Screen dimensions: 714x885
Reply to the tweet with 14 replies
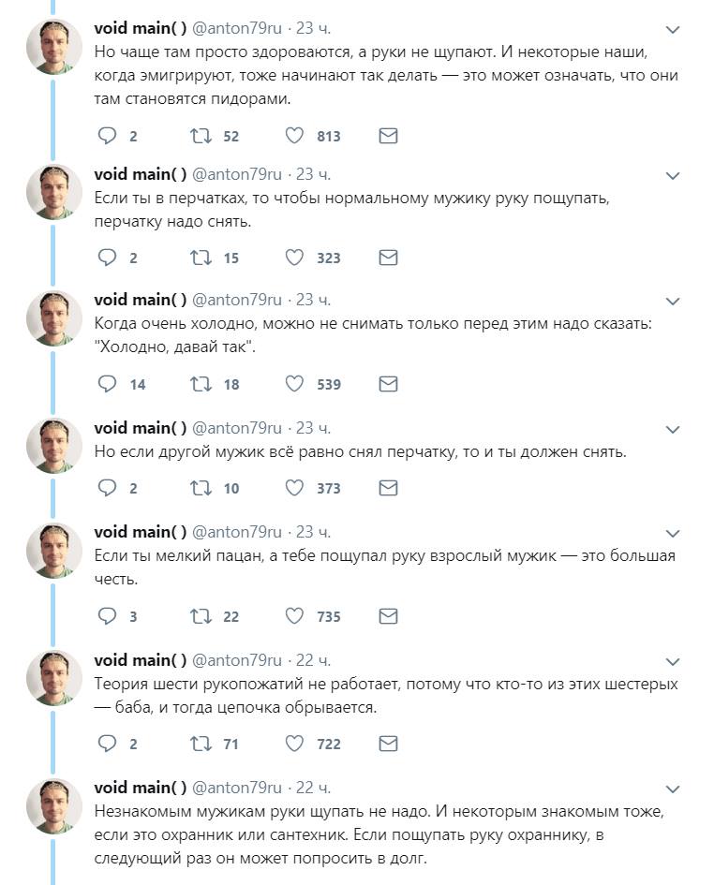(108, 384)
